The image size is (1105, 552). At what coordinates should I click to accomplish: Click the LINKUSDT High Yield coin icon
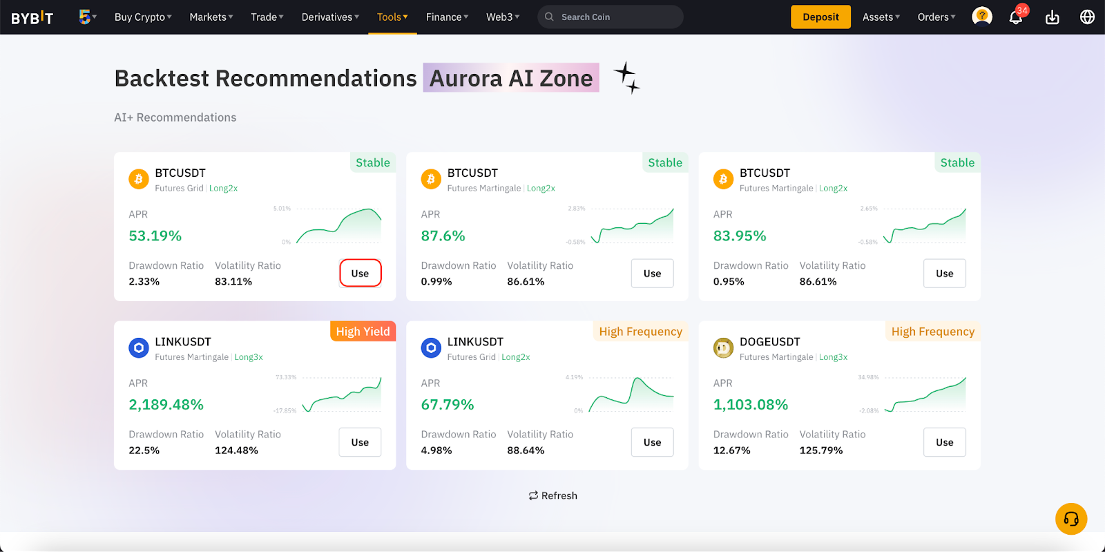click(x=139, y=348)
